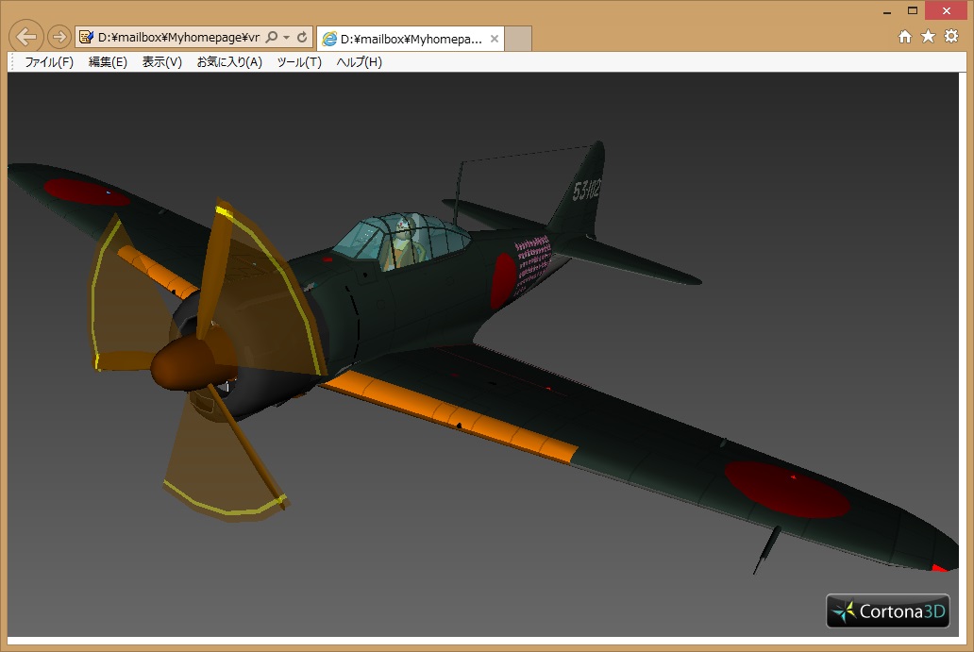Click the page icon in the address bar

(87, 38)
